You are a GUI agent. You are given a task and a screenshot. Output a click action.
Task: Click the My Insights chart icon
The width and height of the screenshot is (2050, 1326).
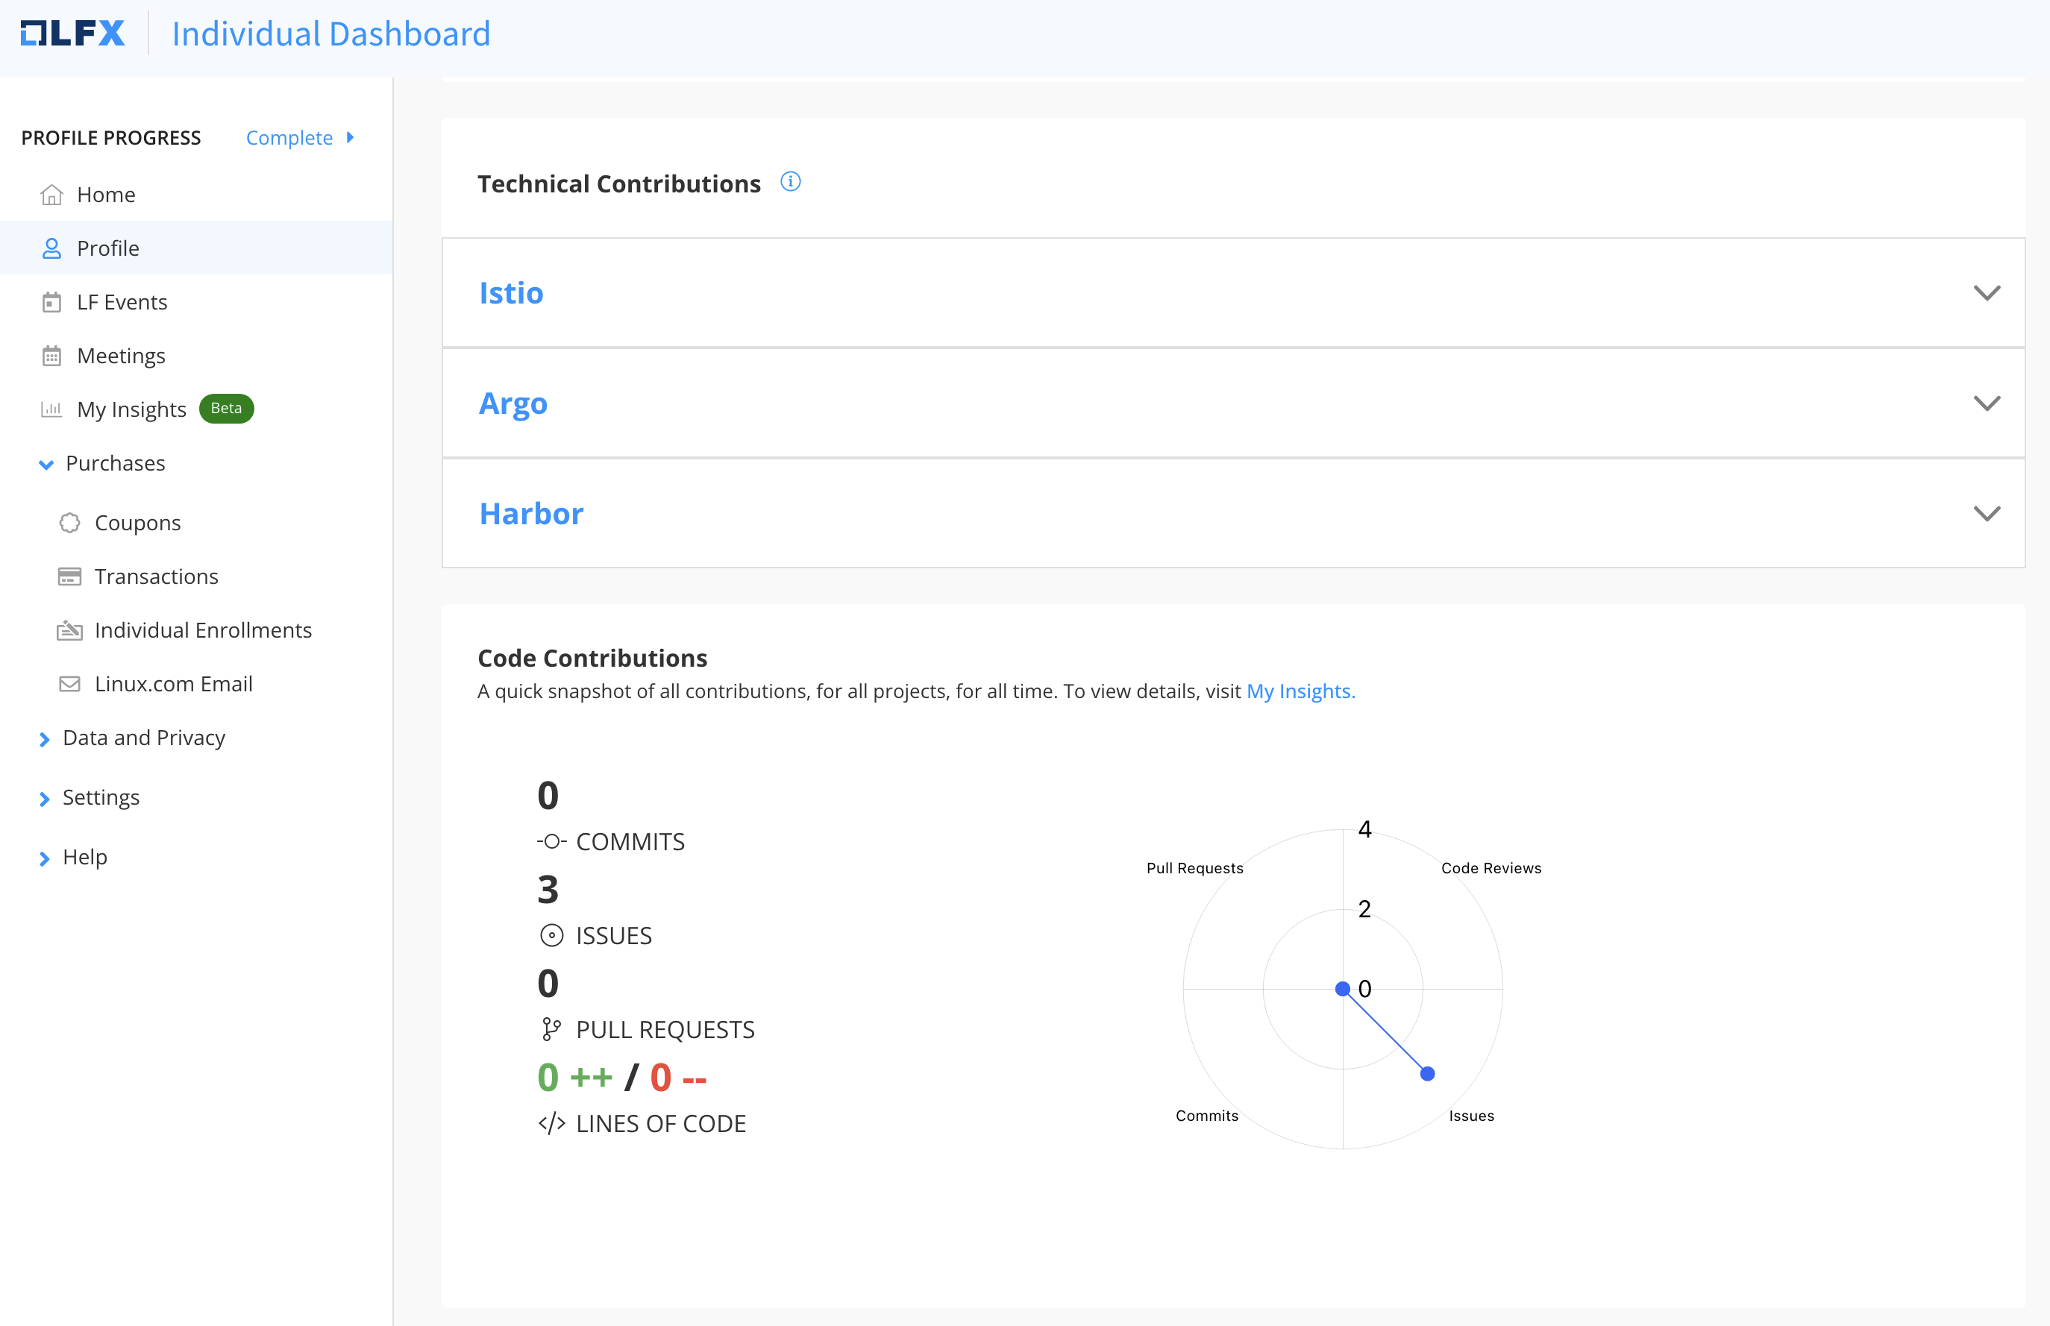51,409
